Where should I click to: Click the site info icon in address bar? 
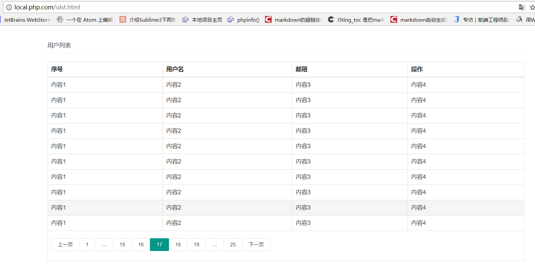[x=9, y=7]
